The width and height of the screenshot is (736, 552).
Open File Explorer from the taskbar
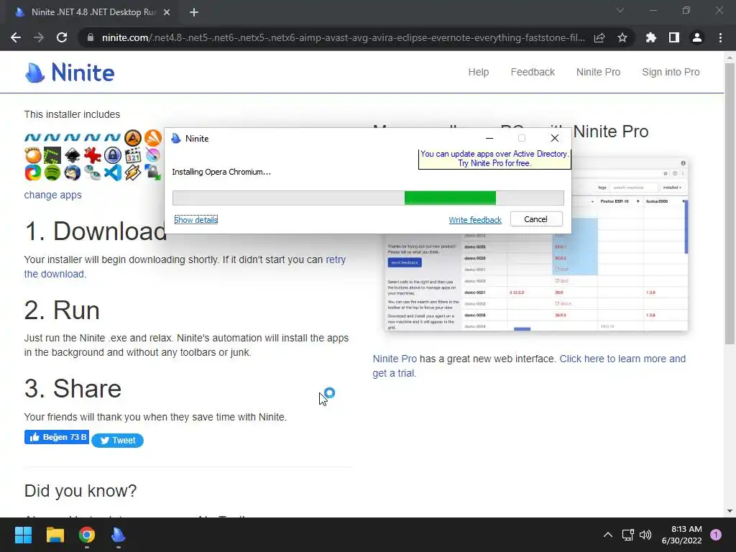[x=55, y=535]
